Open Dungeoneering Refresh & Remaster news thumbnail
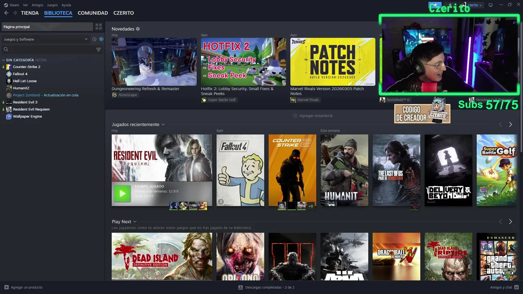 click(x=154, y=62)
